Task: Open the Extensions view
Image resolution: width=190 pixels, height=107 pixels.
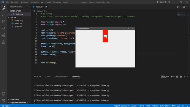Action: tap(3, 35)
